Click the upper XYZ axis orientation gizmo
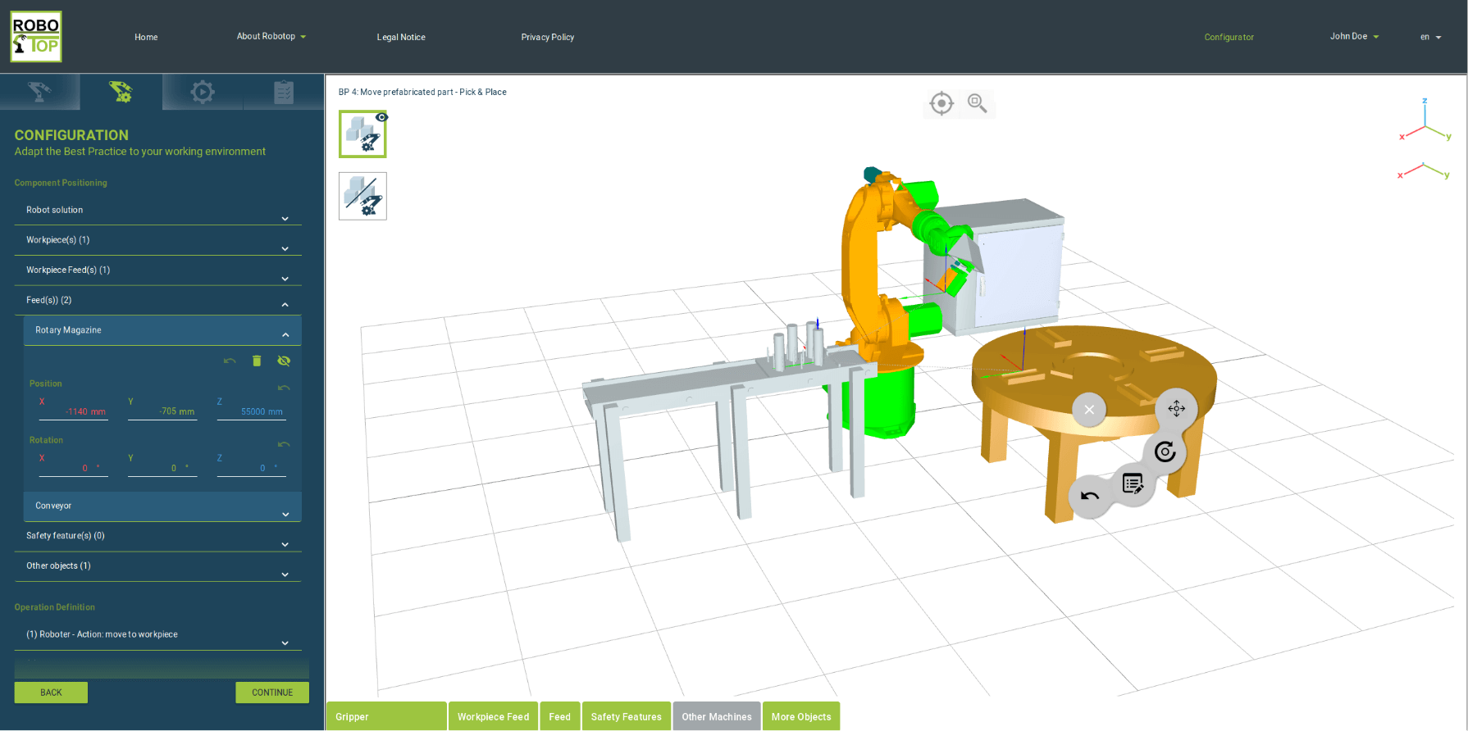This screenshot has height=731, width=1468. coord(1425,120)
